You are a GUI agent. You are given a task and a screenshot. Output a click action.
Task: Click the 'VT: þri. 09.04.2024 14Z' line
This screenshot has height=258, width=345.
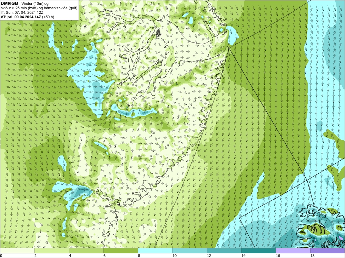coord(28,17)
